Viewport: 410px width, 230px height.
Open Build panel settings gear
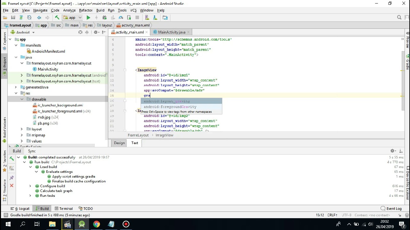point(392,151)
